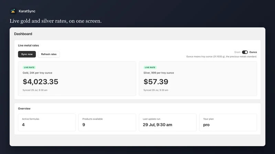Click the Active formulas value 4
Image resolution: width=275 pixels, height=154 pixels.
click(x=23, y=125)
